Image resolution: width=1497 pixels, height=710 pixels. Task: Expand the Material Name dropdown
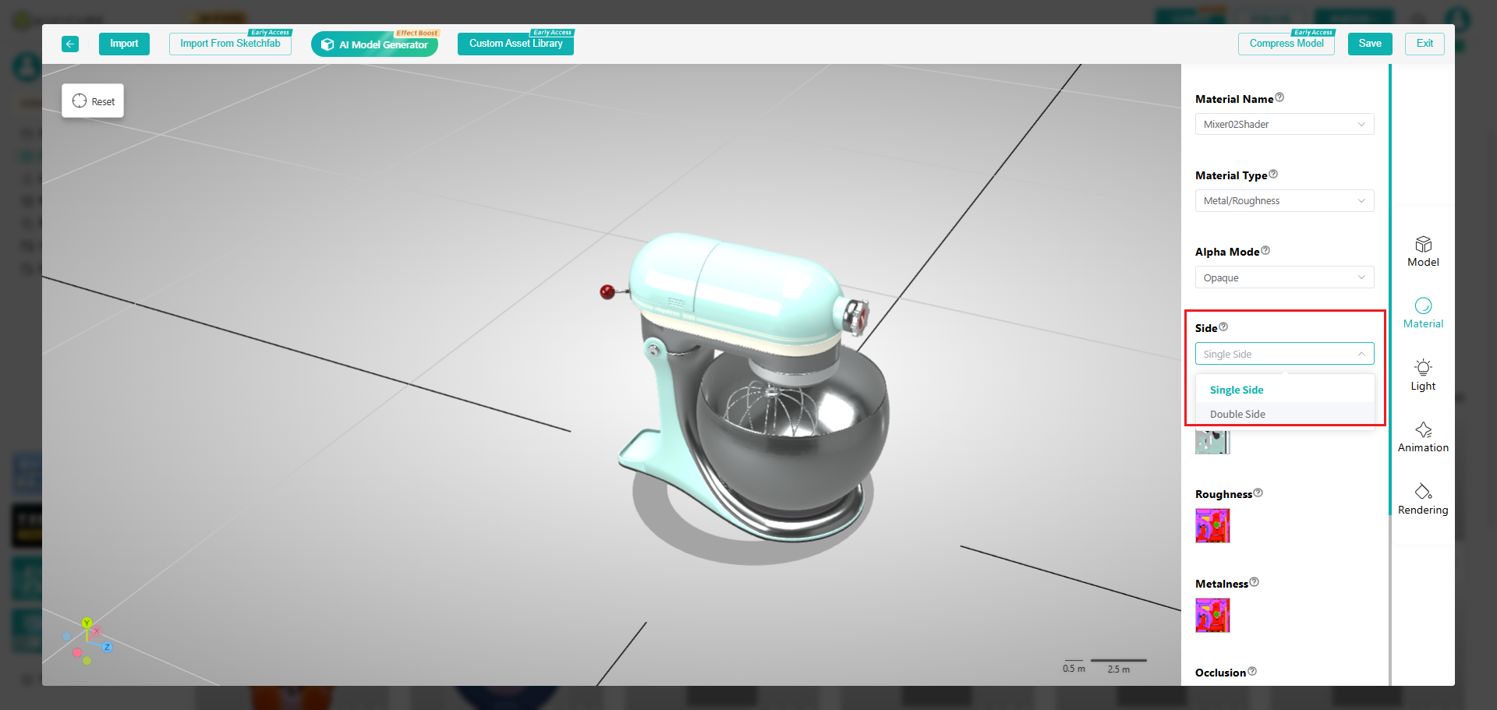point(1284,125)
